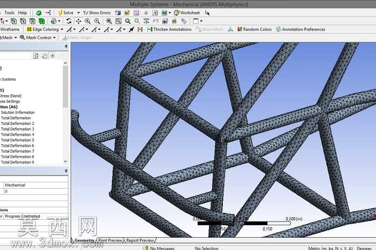Select the Edge selection filter
Screen dimensions: 376x250
pos(23,21)
